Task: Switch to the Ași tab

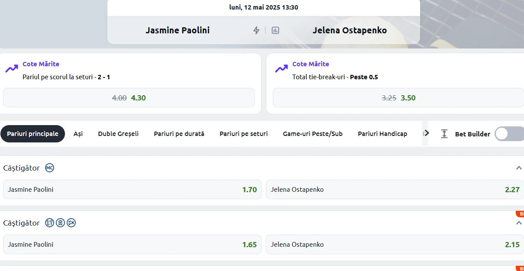Action: click(x=78, y=134)
